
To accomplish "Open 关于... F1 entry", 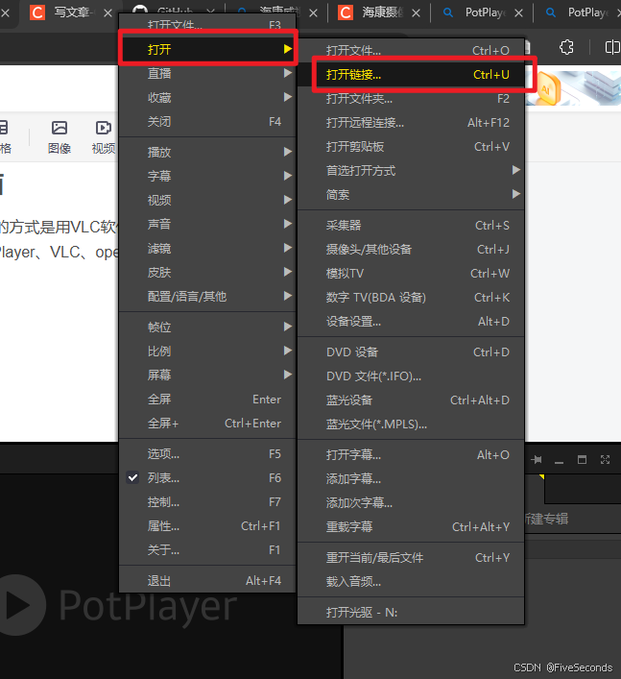I will [207, 550].
